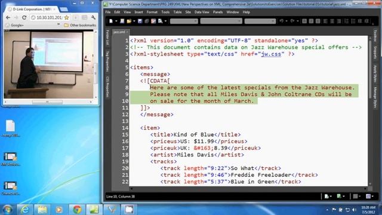Show the CSS Properties side panel
This screenshot has width=382, height=215.
click(x=107, y=87)
